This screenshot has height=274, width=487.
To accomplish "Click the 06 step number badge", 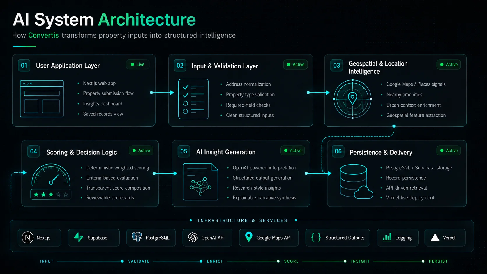I will click(338, 151).
